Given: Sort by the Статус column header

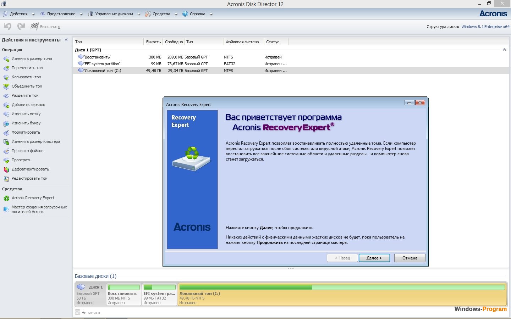Looking at the screenshot, I should coord(276,42).
